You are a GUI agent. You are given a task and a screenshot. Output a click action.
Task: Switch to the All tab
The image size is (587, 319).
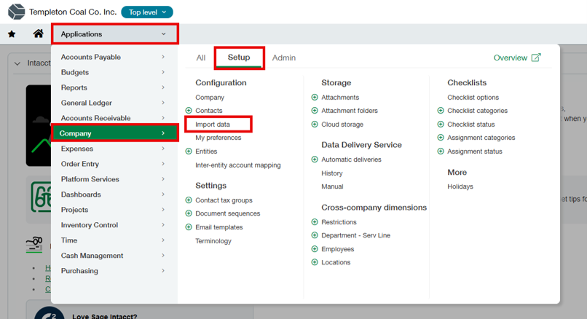[201, 58]
